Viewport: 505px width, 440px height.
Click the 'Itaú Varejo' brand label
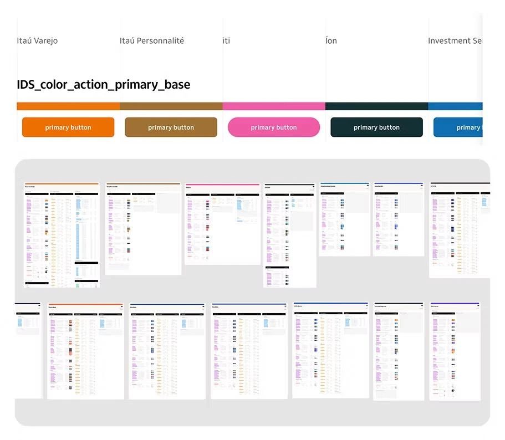(37, 41)
